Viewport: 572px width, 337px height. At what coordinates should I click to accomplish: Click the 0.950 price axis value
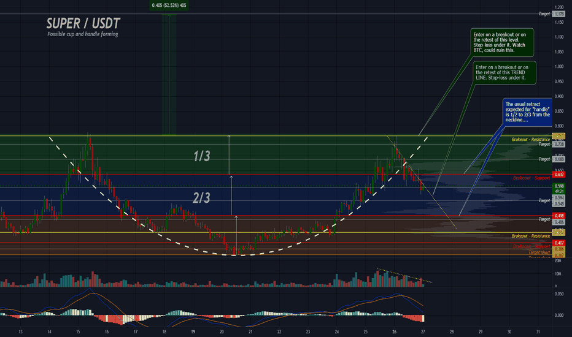tap(559, 81)
